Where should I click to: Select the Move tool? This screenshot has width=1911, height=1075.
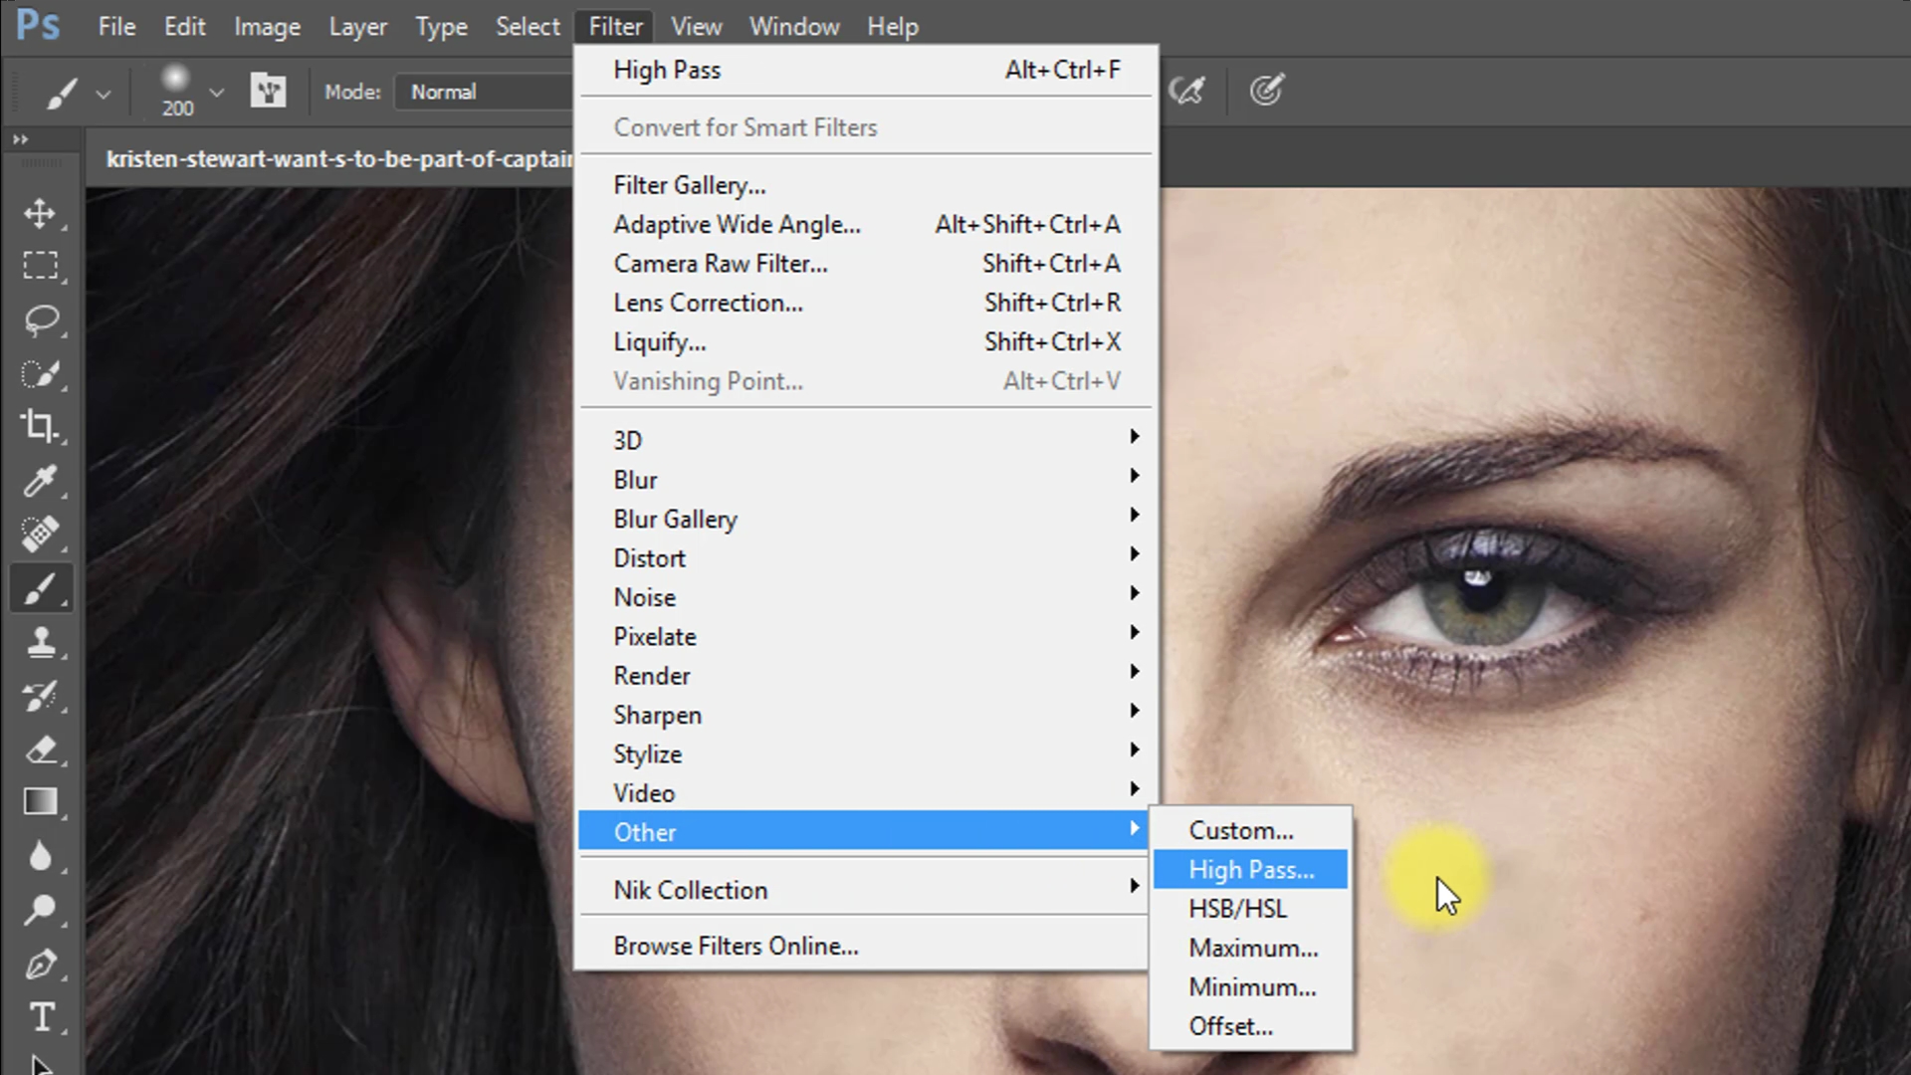tap(40, 213)
